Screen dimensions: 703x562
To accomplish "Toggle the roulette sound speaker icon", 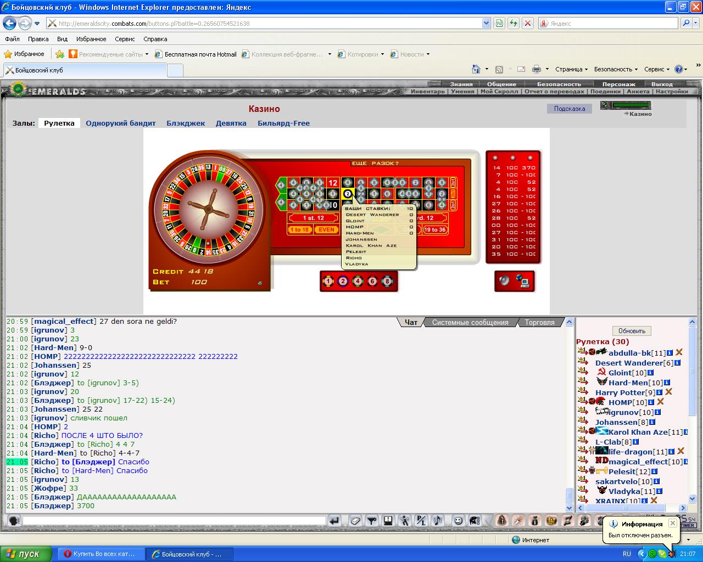I will pyautogui.click(x=505, y=282).
